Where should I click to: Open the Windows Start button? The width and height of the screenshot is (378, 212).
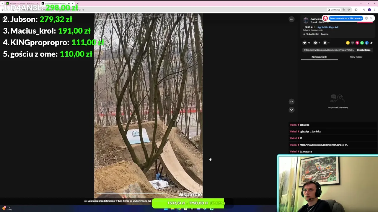pos(166,209)
